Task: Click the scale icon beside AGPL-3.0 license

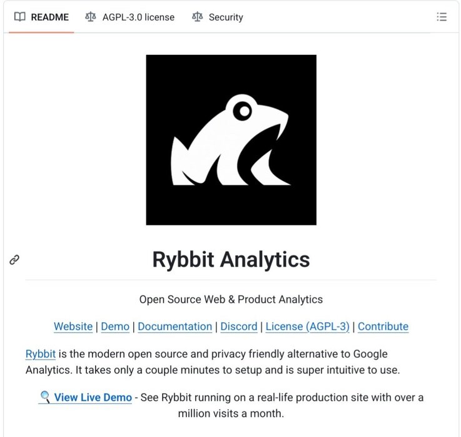Action: (x=91, y=17)
